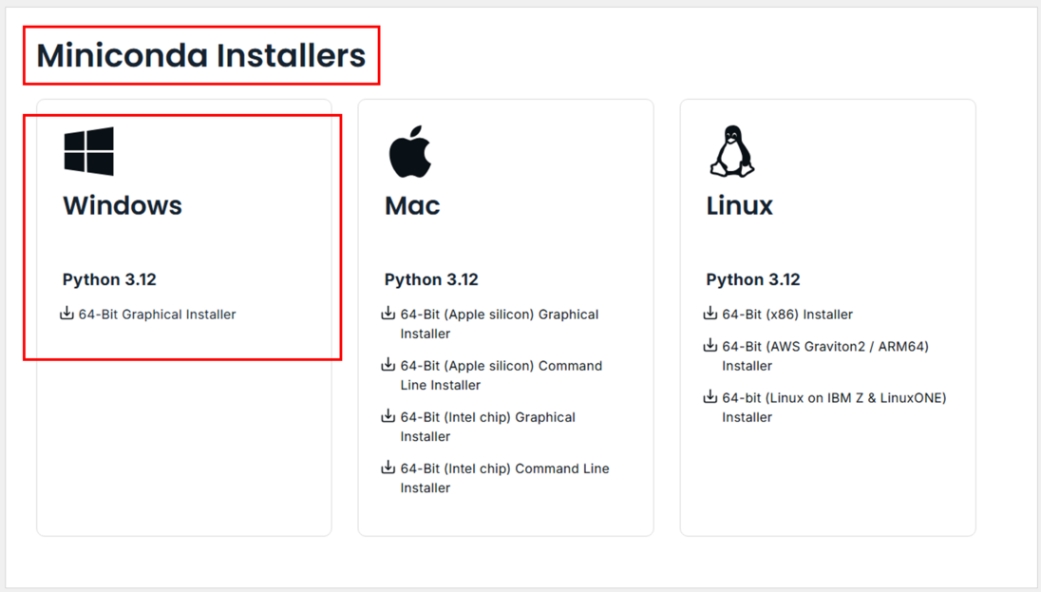Click download icon beside Apple silicon Graphical Installer
Image resolution: width=1041 pixels, height=592 pixels.
[388, 313]
